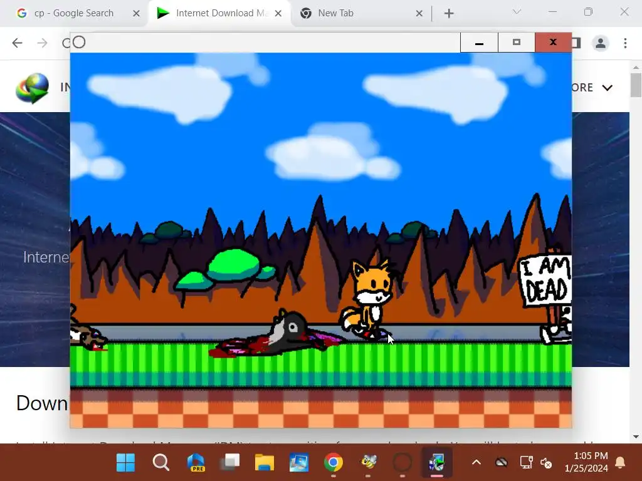This screenshot has width=642, height=481.
Task: Open File Explorer from taskbar
Action: (265, 463)
